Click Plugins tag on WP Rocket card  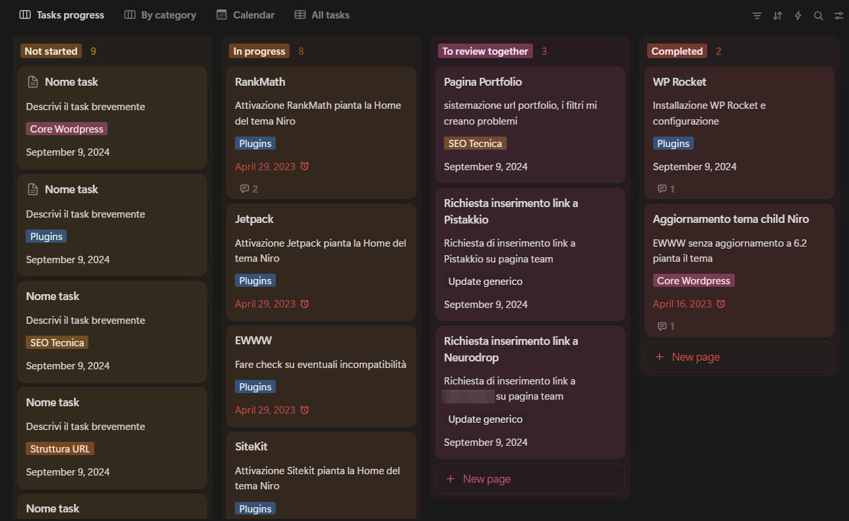674,144
